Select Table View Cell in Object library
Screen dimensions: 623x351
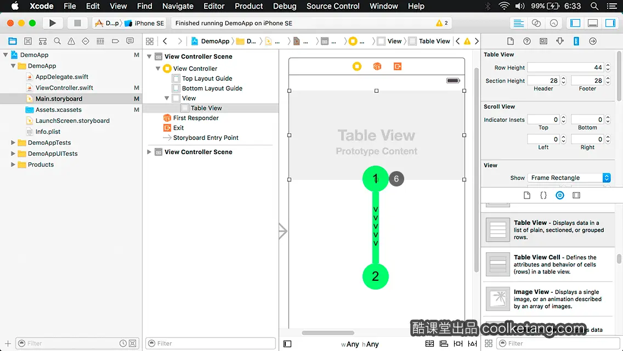tap(548, 264)
